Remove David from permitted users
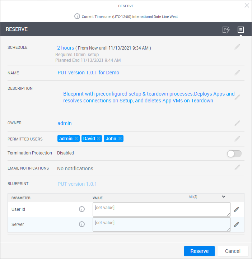Viewport: 252px width, 259px height. click(98, 139)
